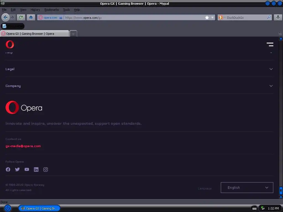Click the 1:32 PM clock
This screenshot has width=283, height=212.
[x=273, y=208]
